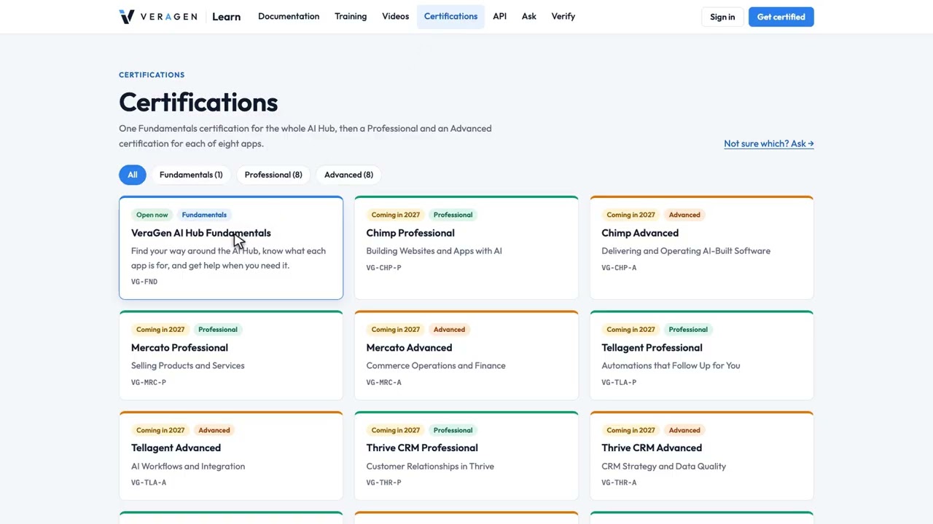Go to the Training section
This screenshot has width=933, height=524.
pos(351,16)
